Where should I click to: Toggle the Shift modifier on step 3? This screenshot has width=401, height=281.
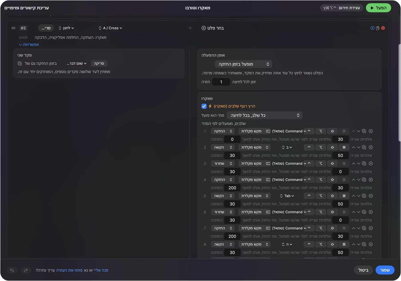pos(332,164)
